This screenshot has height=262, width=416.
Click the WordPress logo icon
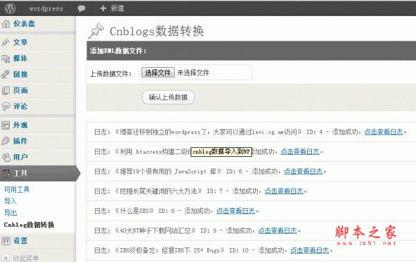click(x=10, y=8)
